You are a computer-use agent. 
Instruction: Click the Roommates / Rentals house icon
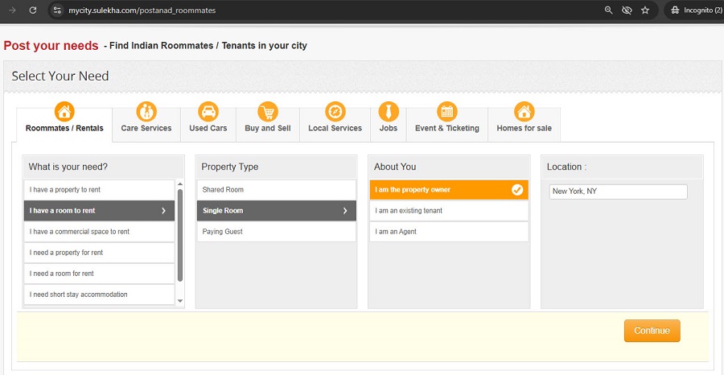pyautogui.click(x=64, y=111)
